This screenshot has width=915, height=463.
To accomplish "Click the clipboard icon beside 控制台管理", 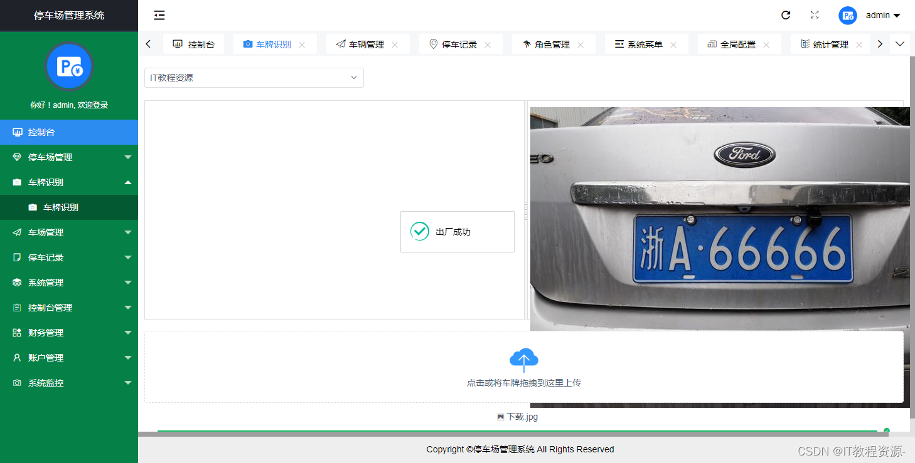I will pyautogui.click(x=17, y=308).
